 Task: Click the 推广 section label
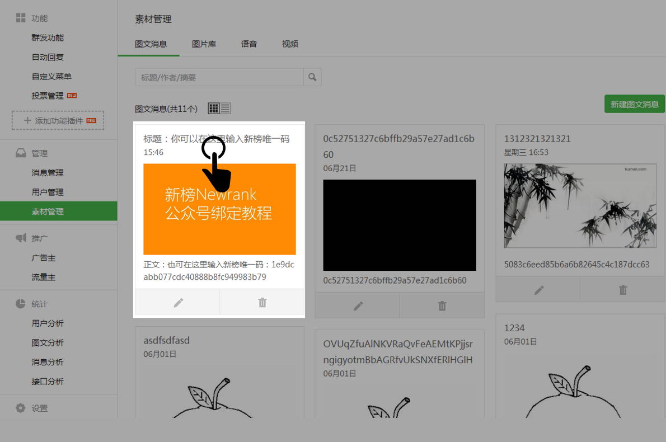(x=40, y=238)
